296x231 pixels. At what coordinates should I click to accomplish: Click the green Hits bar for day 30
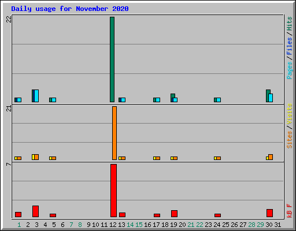tap(268, 96)
